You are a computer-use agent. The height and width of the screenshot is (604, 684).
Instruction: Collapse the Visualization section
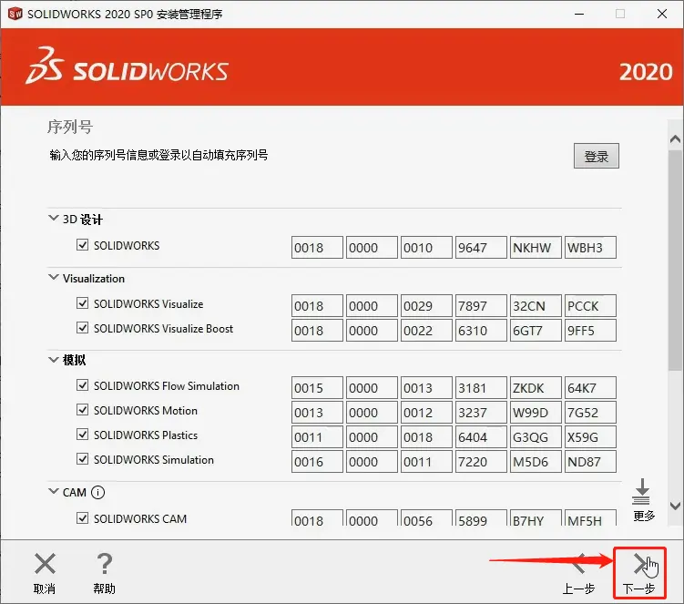[53, 277]
